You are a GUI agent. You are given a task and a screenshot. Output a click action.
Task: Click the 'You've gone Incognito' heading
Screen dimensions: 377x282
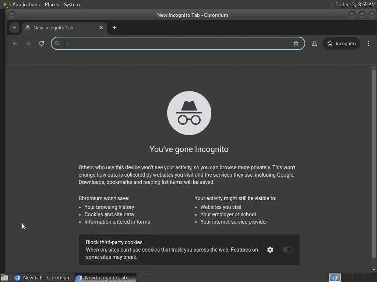(x=189, y=149)
